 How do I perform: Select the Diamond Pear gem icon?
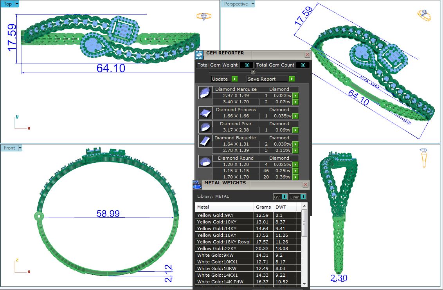coord(204,127)
